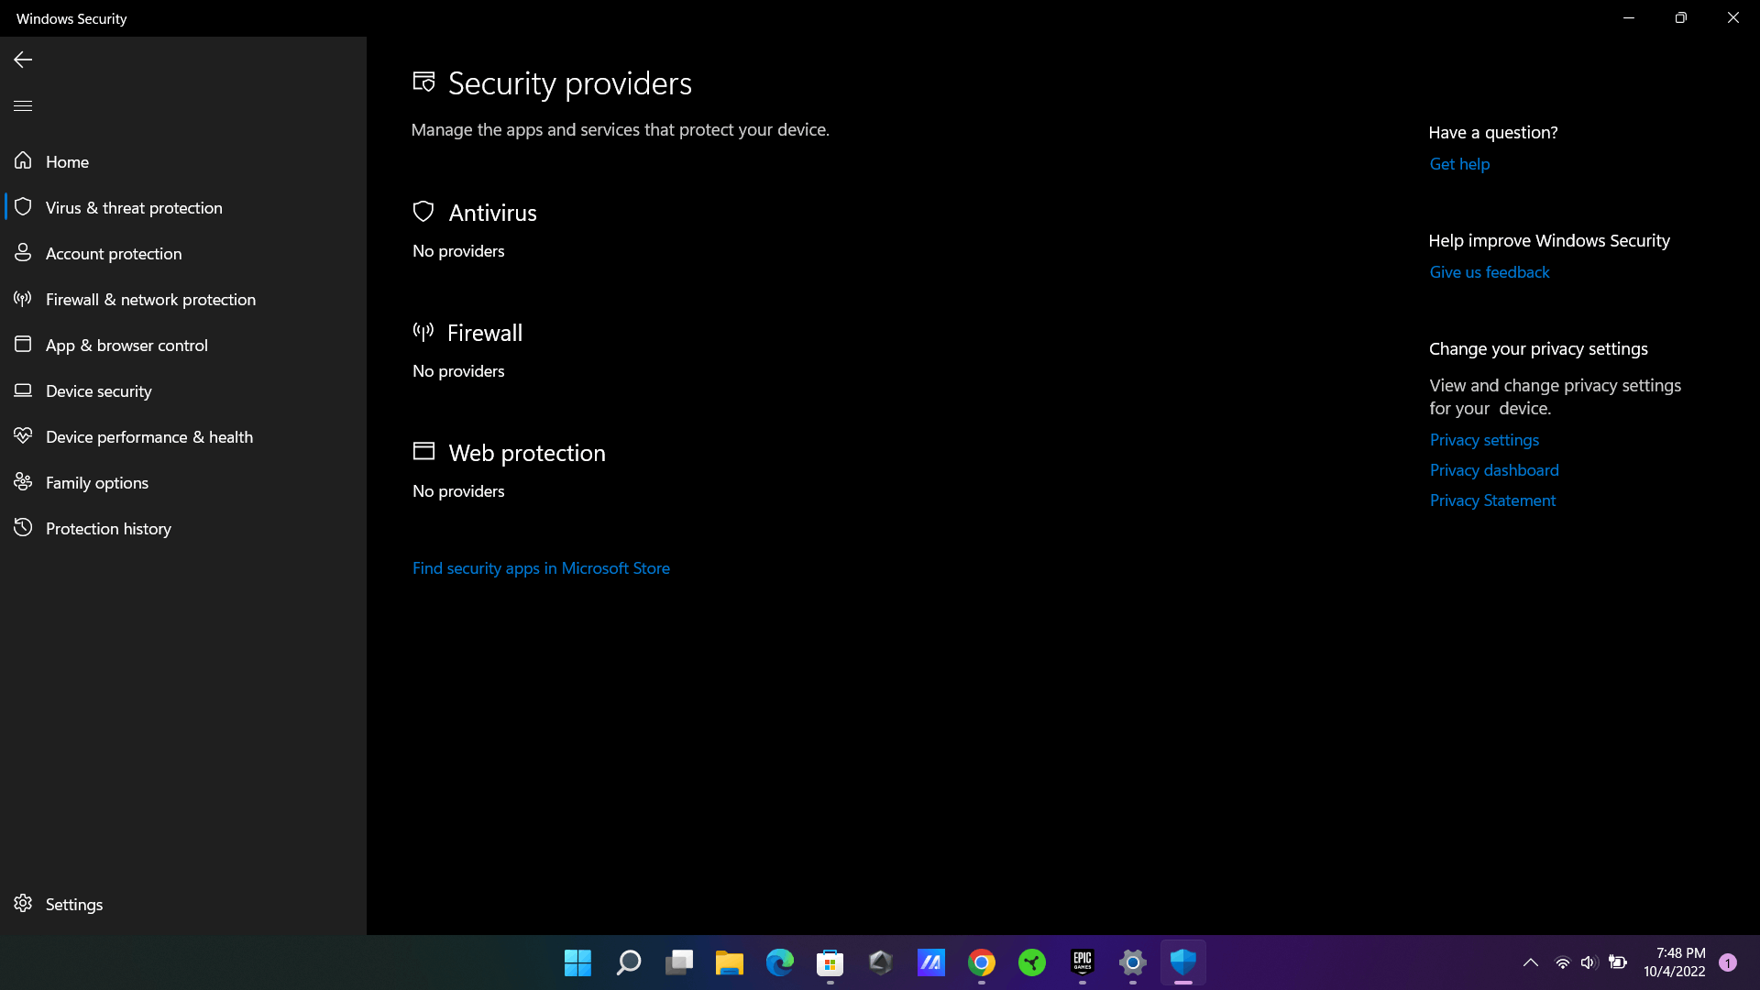Click the Get help link
The image size is (1760, 990).
(1459, 164)
